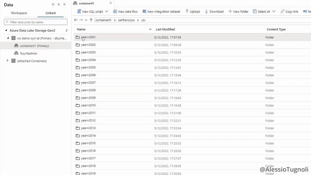Navigate up one folder with up arrow
Screen dimensions: 311x175
(x=91, y=20)
